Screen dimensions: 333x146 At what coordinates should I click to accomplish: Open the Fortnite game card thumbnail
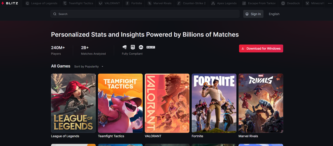pos(214,103)
